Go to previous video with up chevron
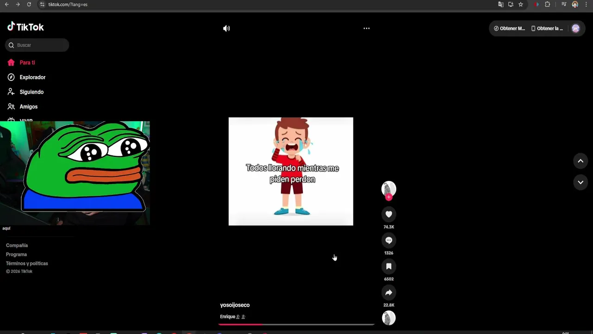This screenshot has height=334, width=593. pyautogui.click(x=580, y=161)
